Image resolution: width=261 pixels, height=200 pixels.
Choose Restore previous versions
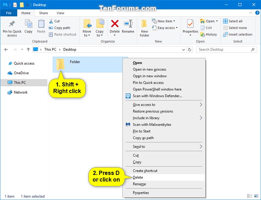pos(164,111)
